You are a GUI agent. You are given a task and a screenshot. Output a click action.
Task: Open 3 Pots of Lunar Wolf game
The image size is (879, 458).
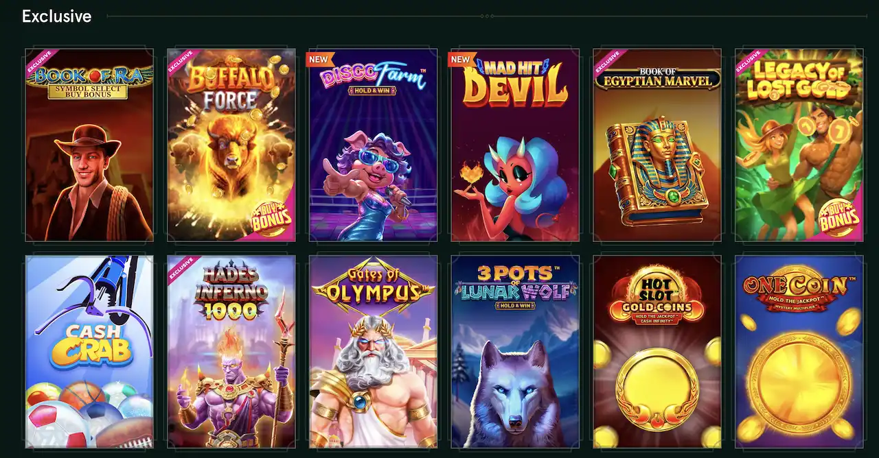point(515,352)
